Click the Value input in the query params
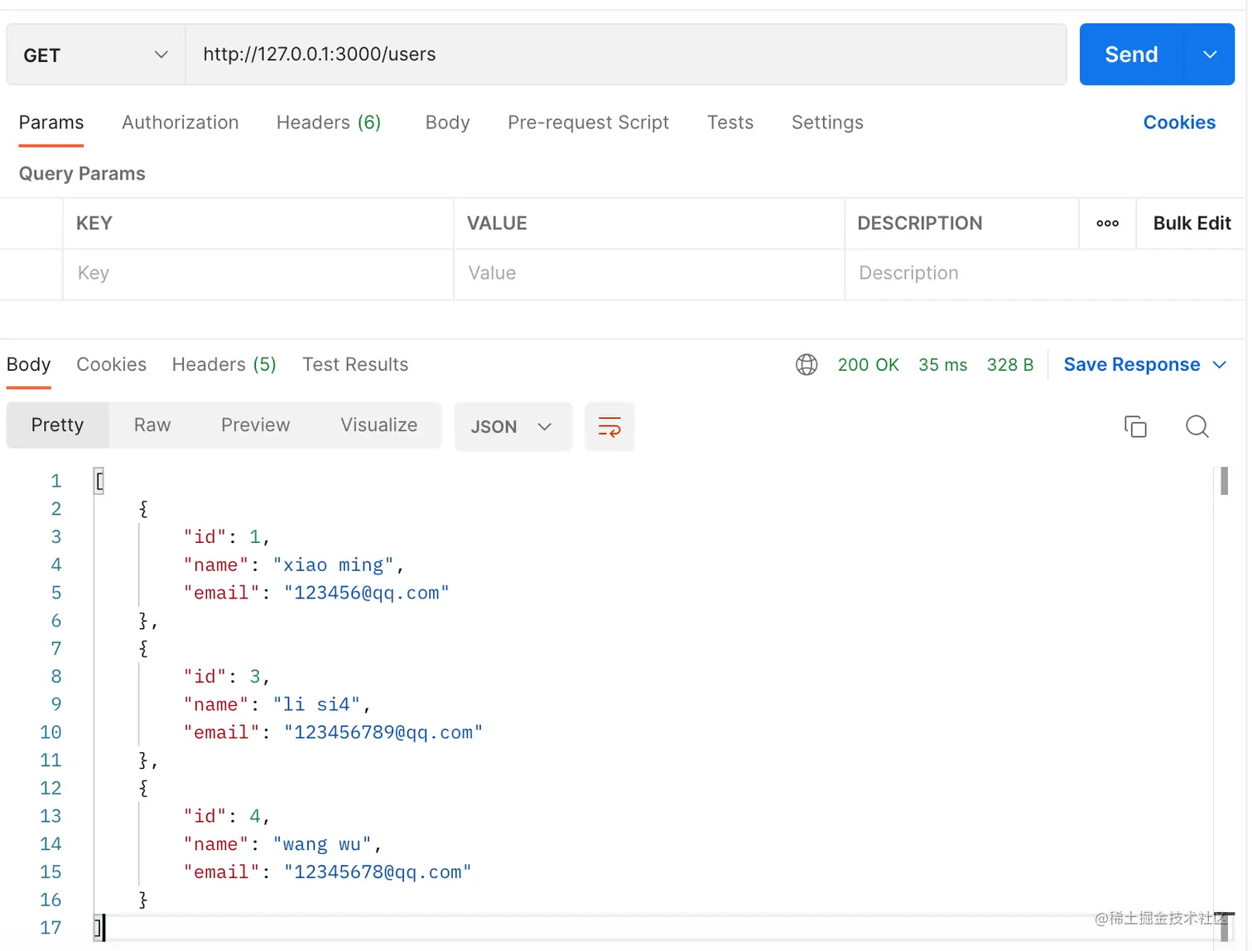Image resolution: width=1252 pixels, height=951 pixels. click(649, 274)
